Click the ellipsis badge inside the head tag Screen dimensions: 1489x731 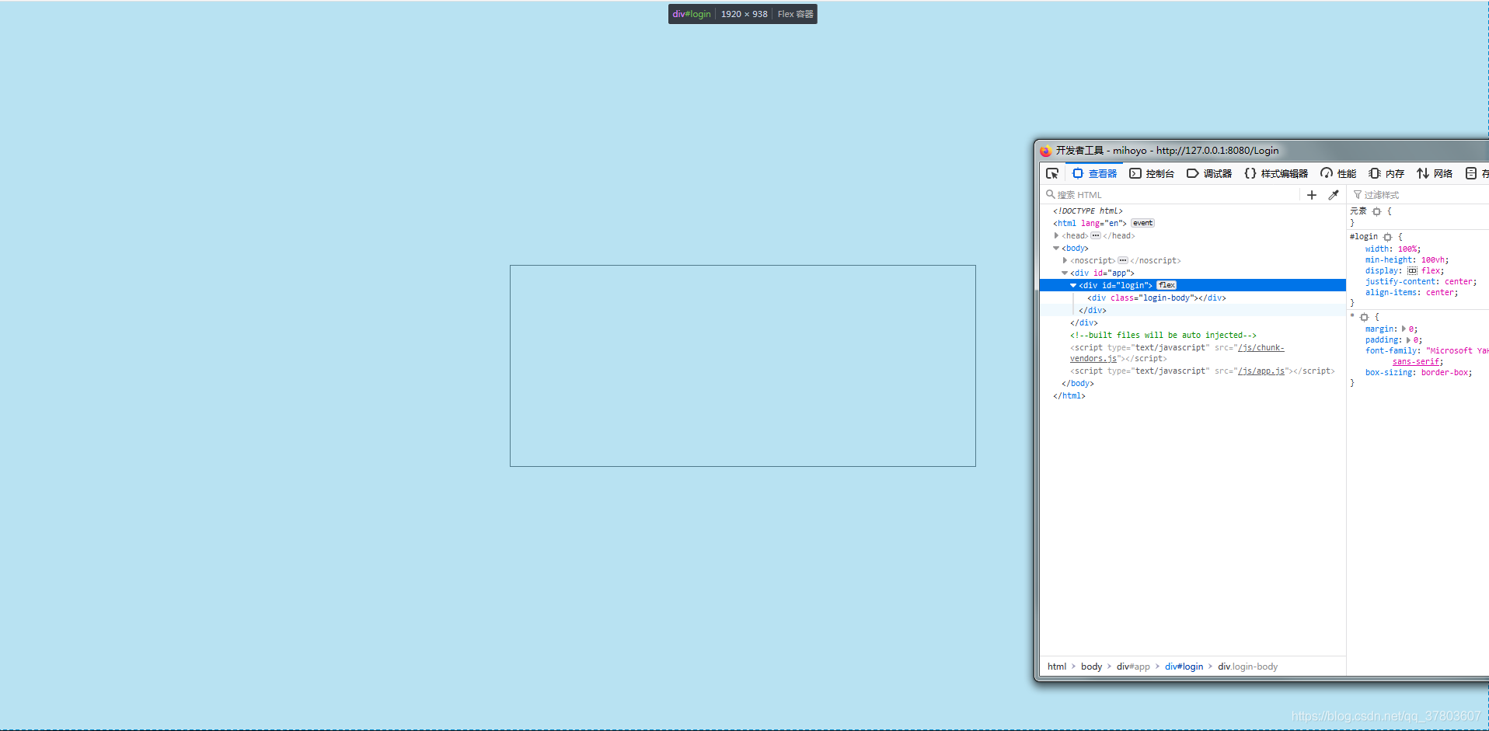point(1096,235)
